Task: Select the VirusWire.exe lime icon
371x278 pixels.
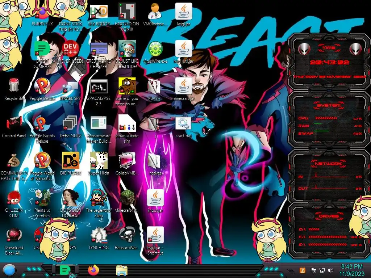Action: point(155,49)
